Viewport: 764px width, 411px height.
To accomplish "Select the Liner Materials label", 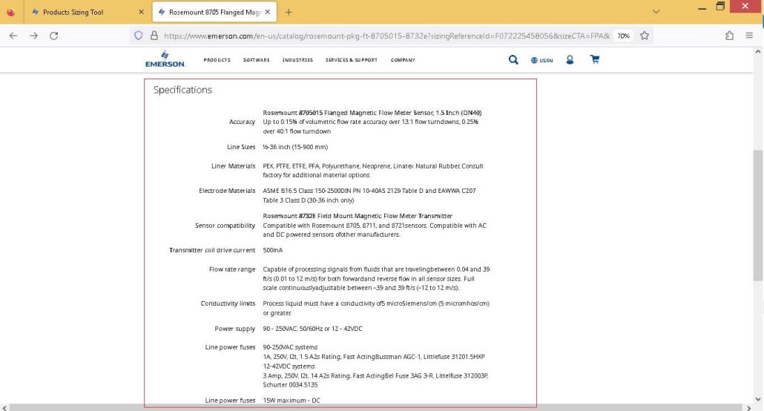I will pyautogui.click(x=234, y=166).
